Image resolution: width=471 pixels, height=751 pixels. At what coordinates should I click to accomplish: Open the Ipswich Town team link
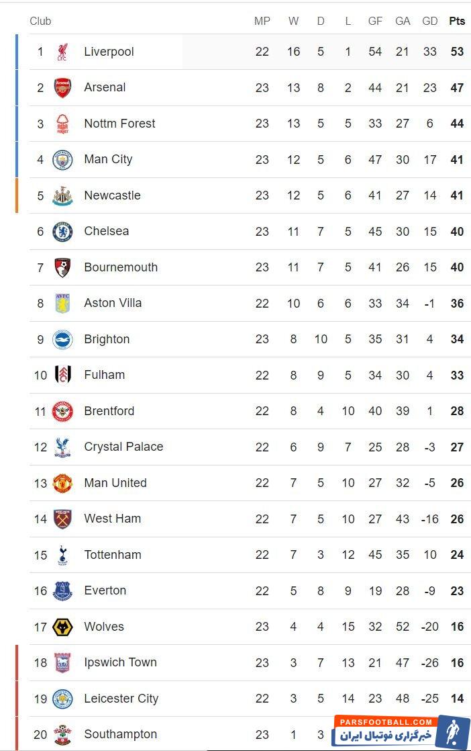(x=120, y=662)
